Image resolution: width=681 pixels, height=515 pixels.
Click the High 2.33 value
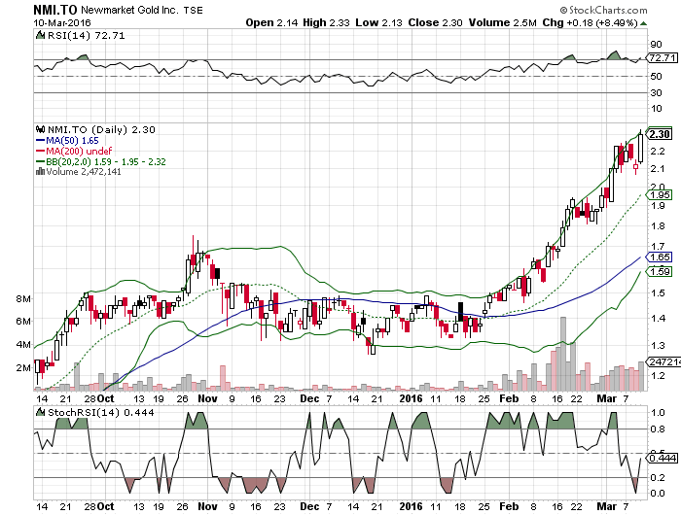pyautogui.click(x=326, y=22)
